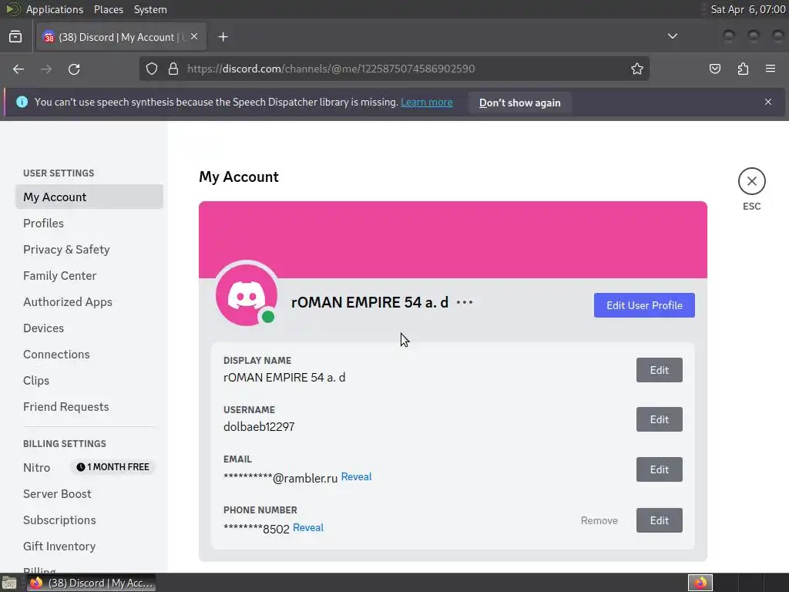Open the Applications menu
789x592 pixels.
click(55, 9)
